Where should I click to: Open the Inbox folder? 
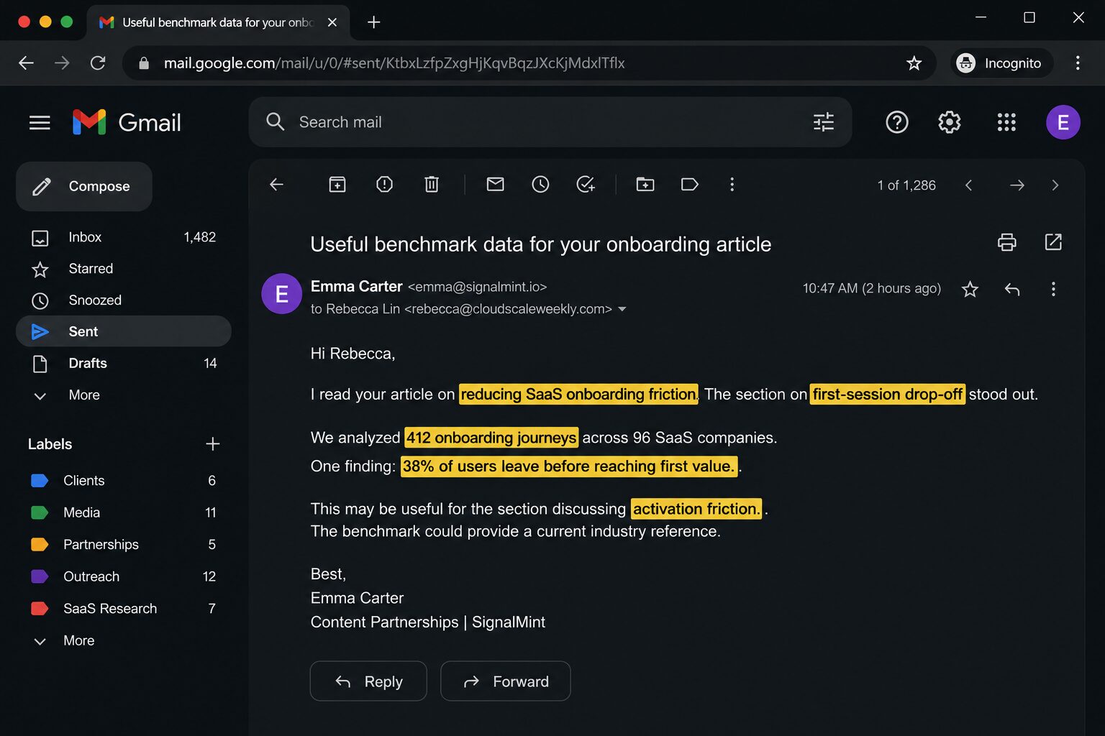coord(122,237)
